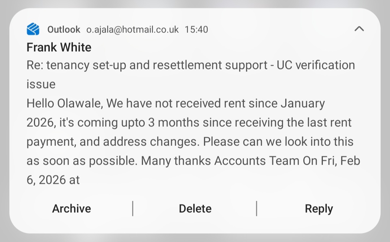The width and height of the screenshot is (390, 242).
Task: Delete the rent email notification
Action: [x=195, y=208]
